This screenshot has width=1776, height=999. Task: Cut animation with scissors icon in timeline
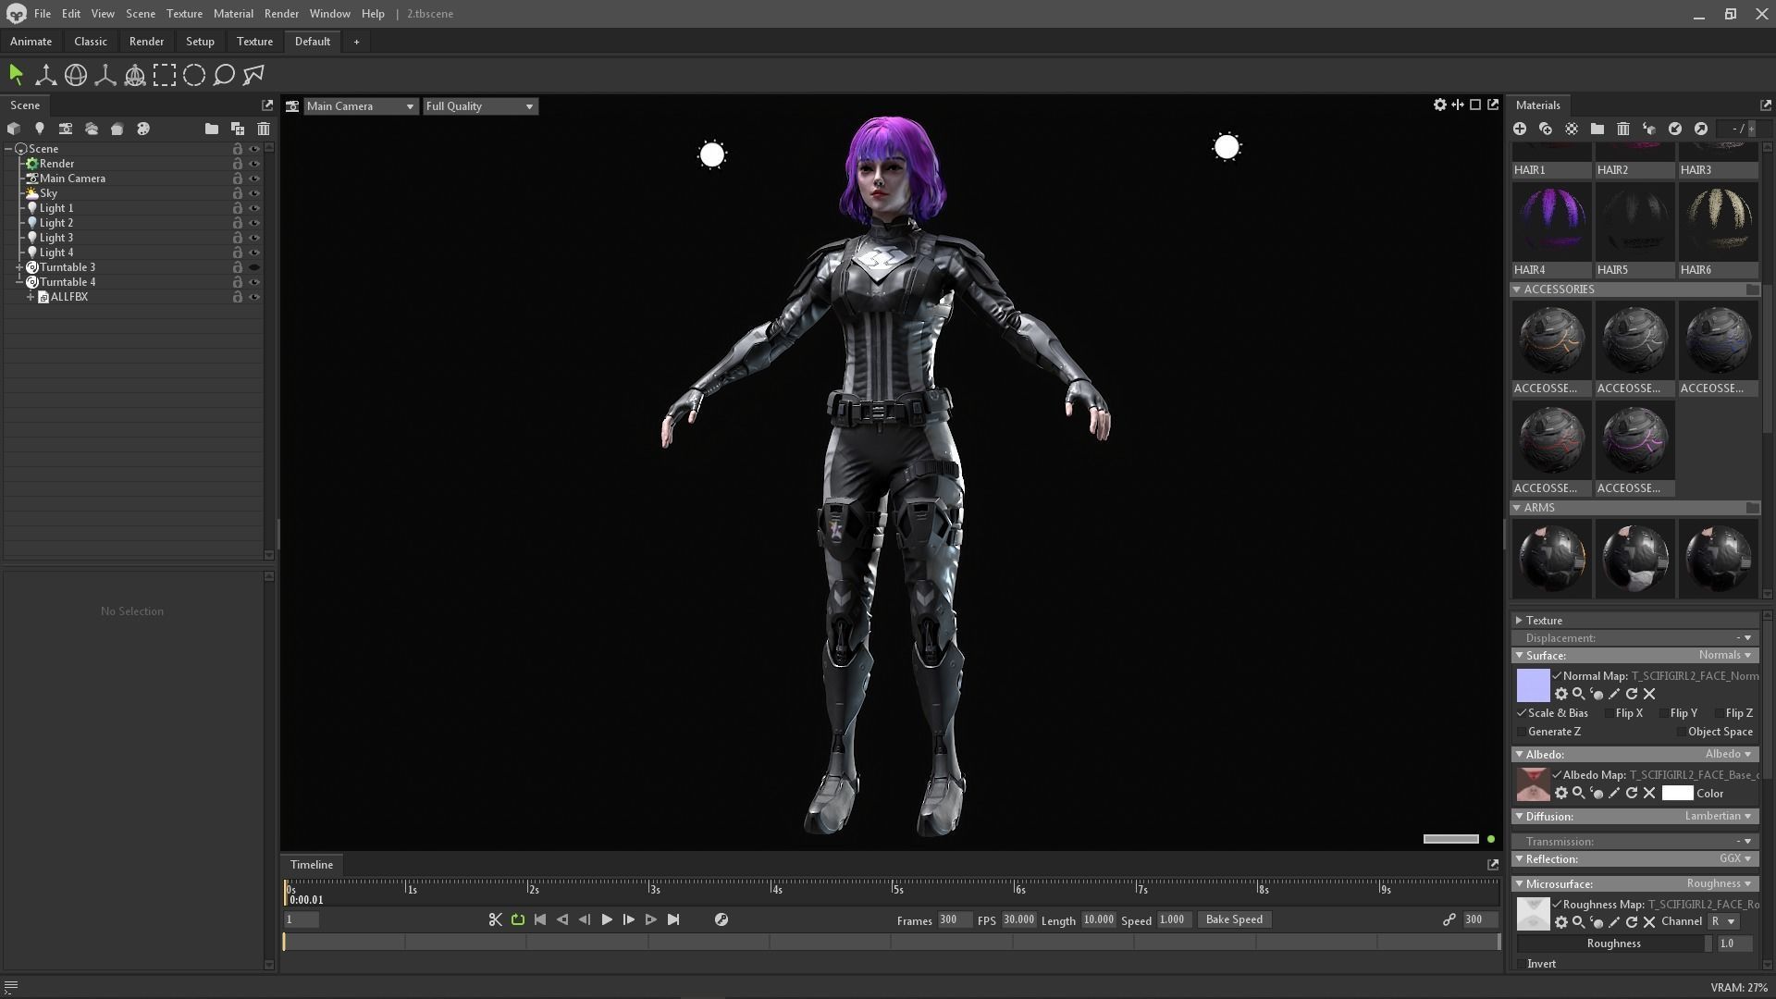496,919
